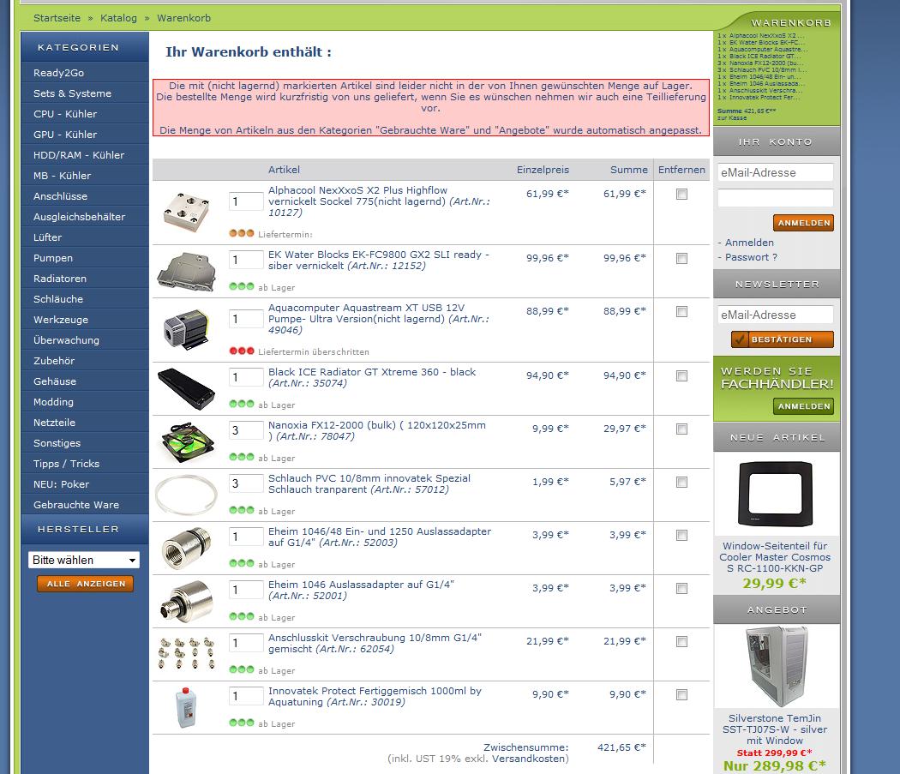
Task: Check remove box for Black ICE Radiator
Action: pos(682,375)
